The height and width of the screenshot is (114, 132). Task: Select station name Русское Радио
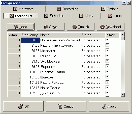coord(53,72)
